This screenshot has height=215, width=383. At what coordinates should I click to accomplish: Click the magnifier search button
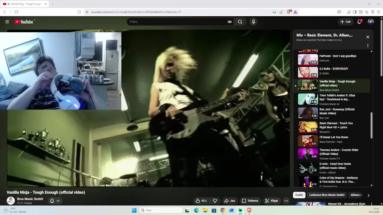point(240,21)
